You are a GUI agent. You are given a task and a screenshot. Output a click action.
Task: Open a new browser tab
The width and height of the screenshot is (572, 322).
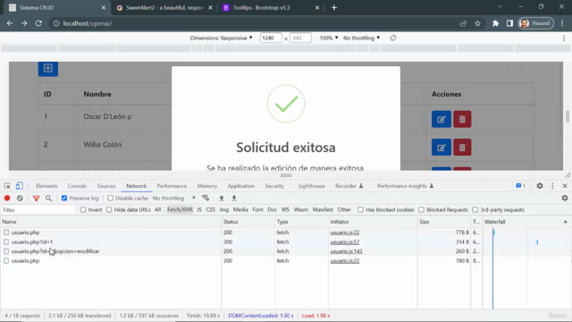point(334,8)
